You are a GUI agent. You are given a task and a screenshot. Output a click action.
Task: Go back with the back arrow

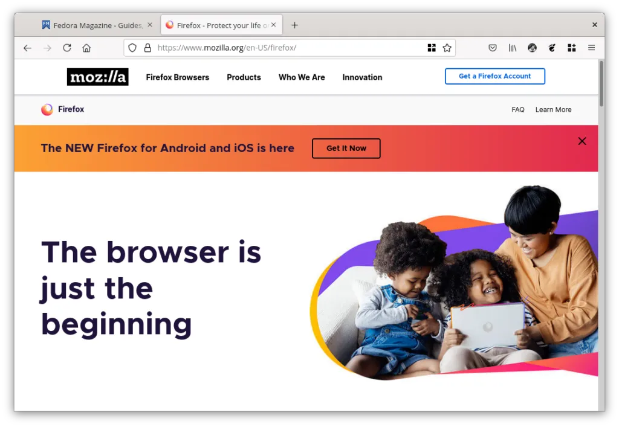[27, 48]
